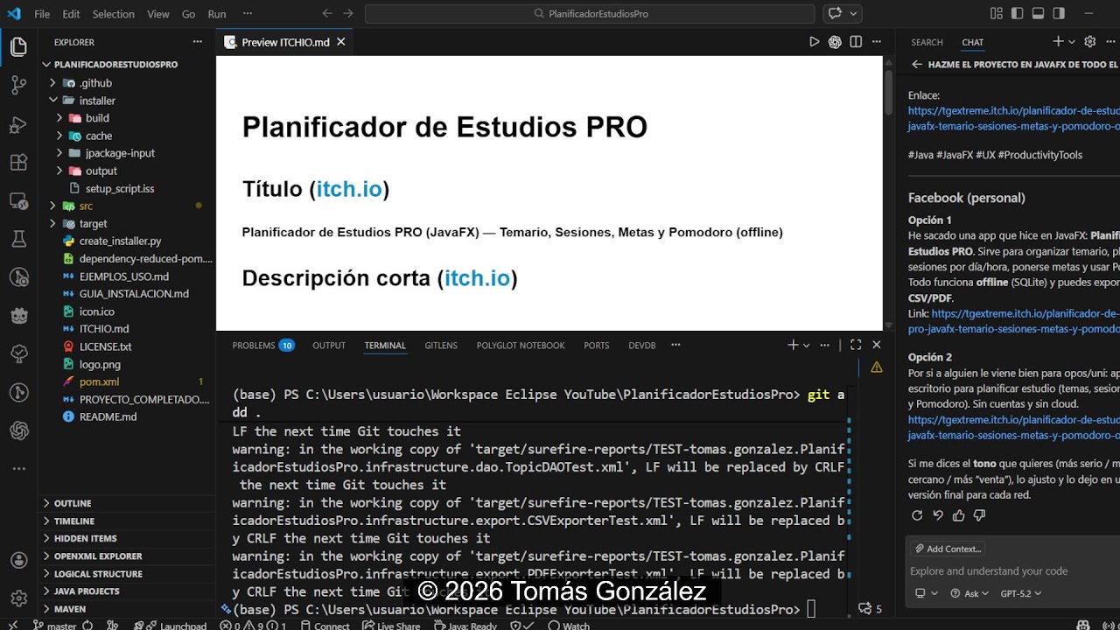Expand the src folder

point(52,206)
